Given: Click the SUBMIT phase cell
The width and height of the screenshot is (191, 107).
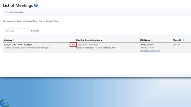Looking at the screenshot, I should click(x=176, y=45).
